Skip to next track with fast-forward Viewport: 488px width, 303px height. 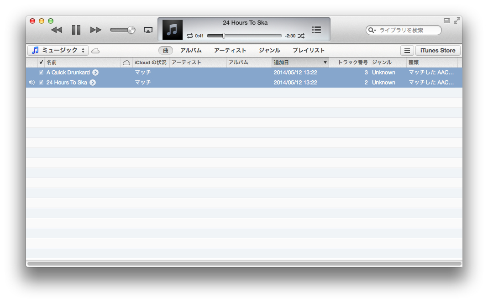(x=95, y=30)
